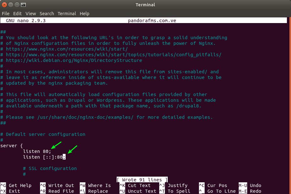Click the '# SSL configuration' comment
Image resolution: width=291 pixels, height=194 pixels.
(50, 168)
